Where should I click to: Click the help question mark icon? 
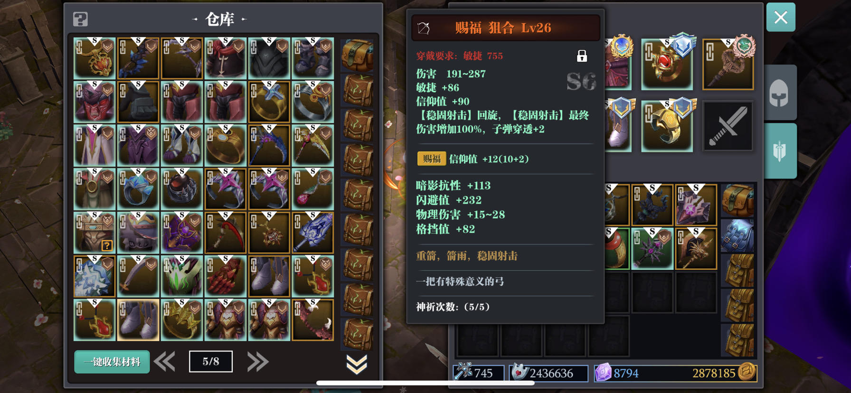point(80,19)
